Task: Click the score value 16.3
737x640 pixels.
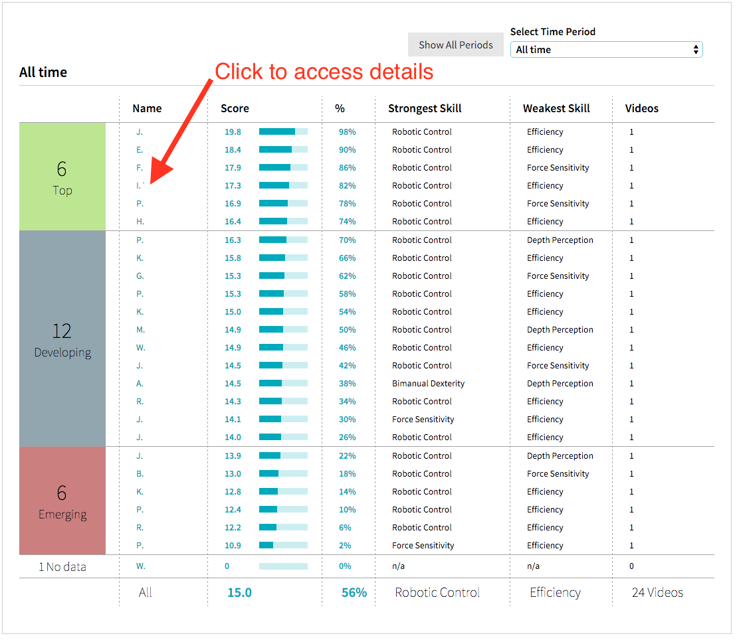Action: [x=233, y=240]
